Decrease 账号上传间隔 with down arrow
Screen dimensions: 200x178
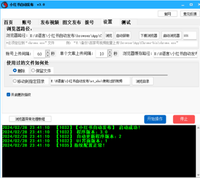(48, 56)
